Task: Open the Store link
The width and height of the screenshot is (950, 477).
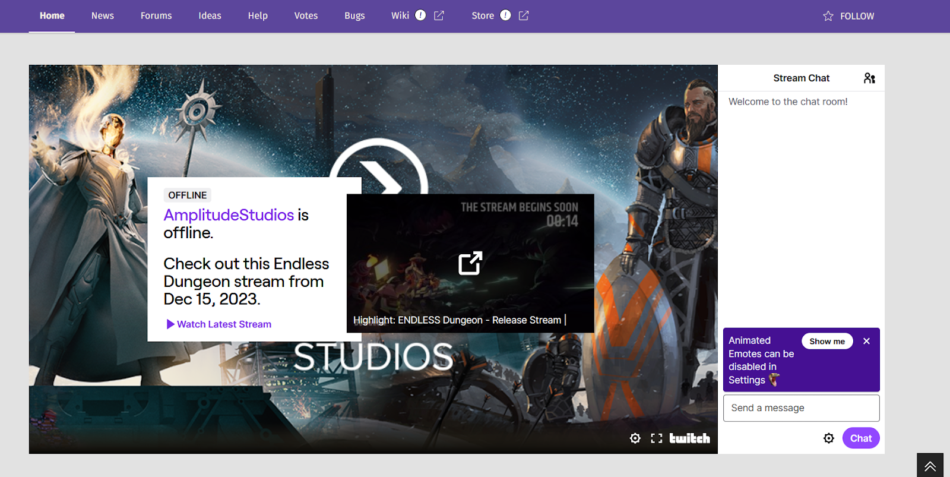Action: pos(483,15)
